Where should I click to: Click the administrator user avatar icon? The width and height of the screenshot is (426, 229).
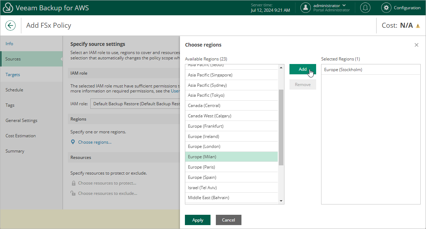pyautogui.click(x=305, y=8)
